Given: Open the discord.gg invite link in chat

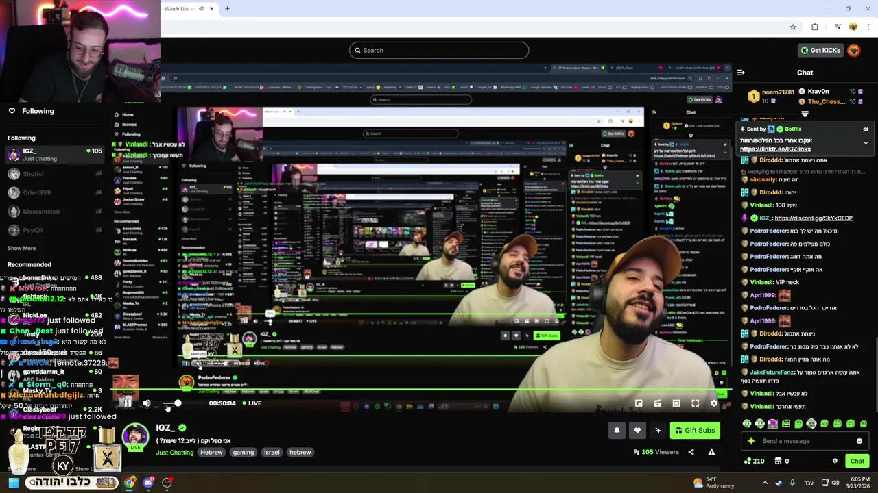Looking at the screenshot, I should 814,218.
